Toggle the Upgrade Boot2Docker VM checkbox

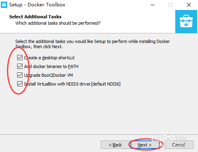click(20, 75)
